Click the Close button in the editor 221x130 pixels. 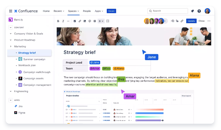[x=202, y=21]
